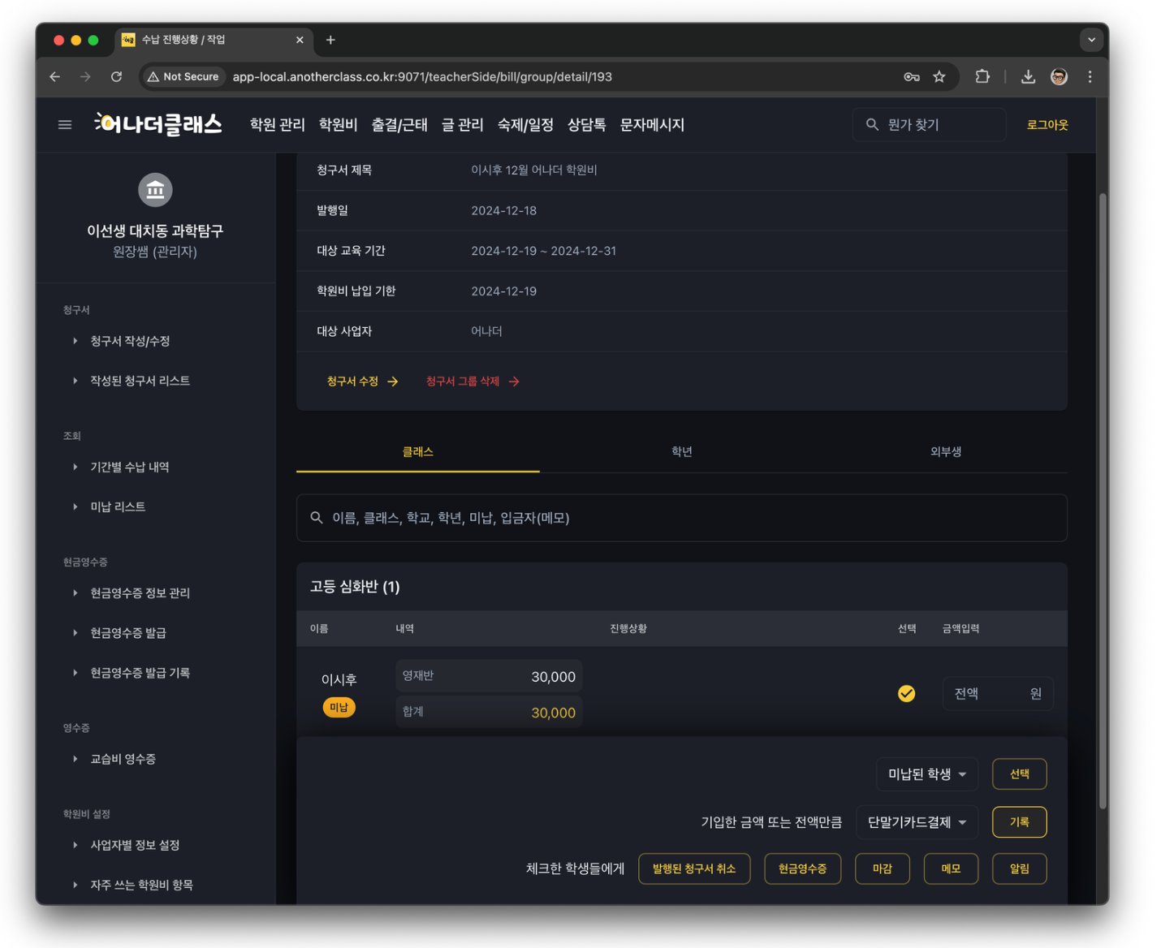Click the 알림 button

[x=1020, y=868]
